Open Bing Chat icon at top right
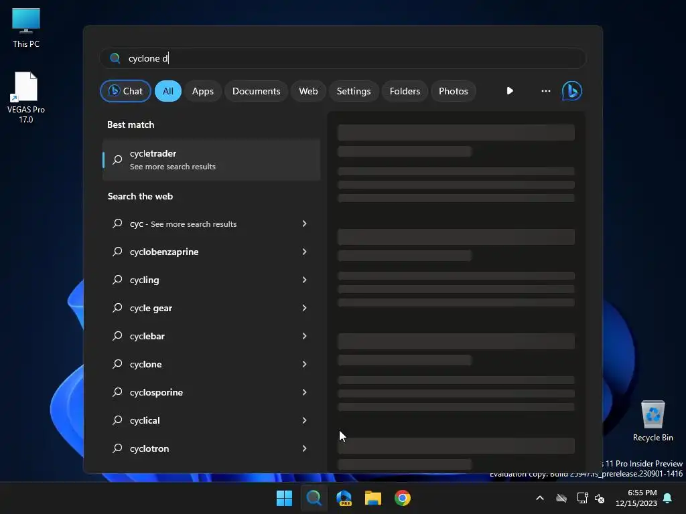 pos(571,91)
